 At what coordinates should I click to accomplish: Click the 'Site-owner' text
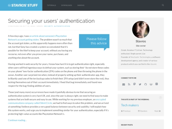[x=141, y=46]
